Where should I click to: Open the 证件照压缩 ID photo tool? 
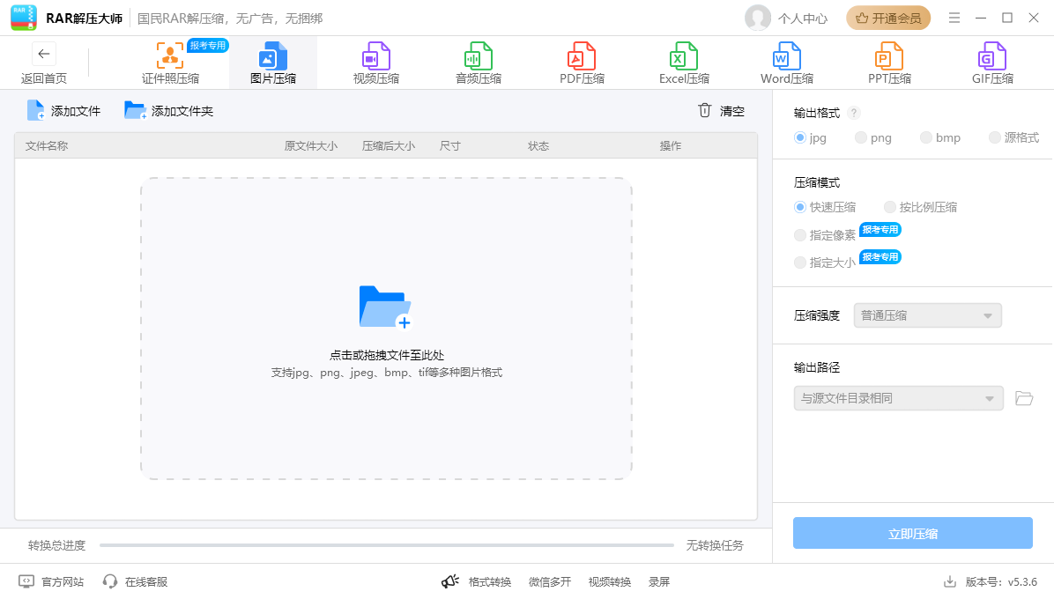coord(170,63)
